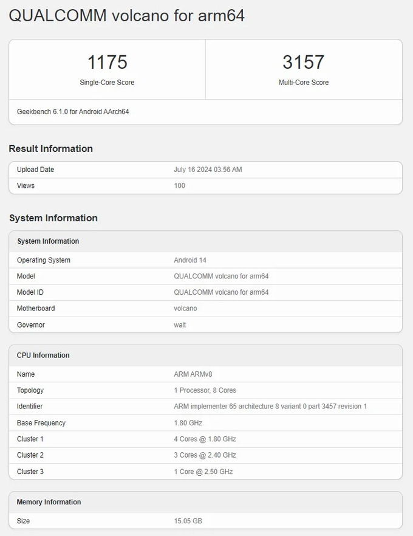
Task: Select the 1 Core @ 2.50 GHz value
Action: tap(203, 472)
